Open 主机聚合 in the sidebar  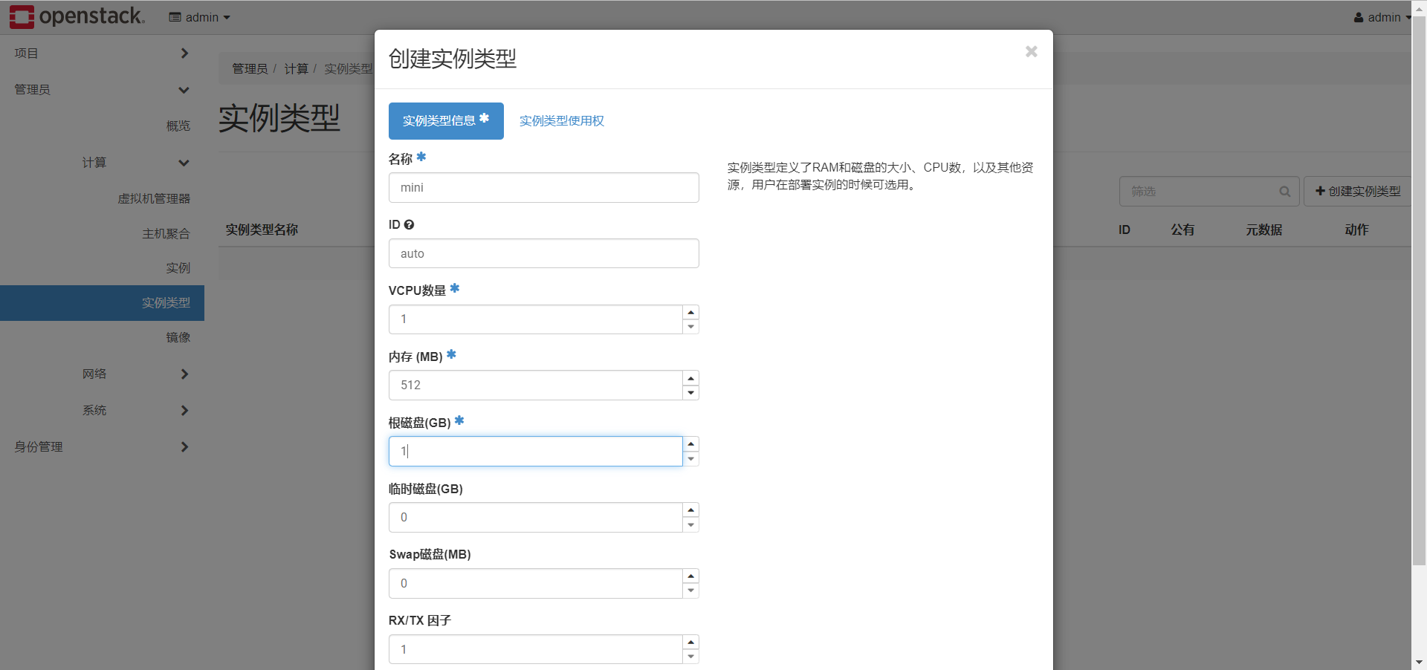(166, 233)
